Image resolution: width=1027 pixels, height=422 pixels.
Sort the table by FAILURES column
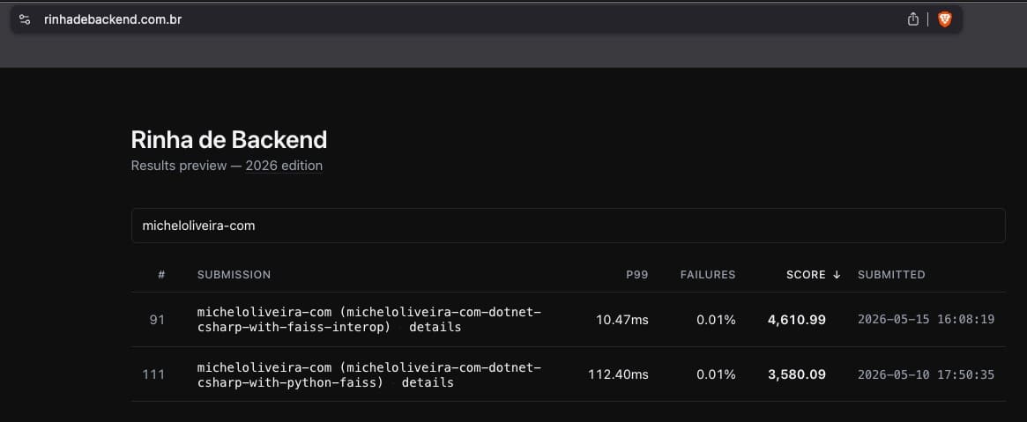click(707, 275)
